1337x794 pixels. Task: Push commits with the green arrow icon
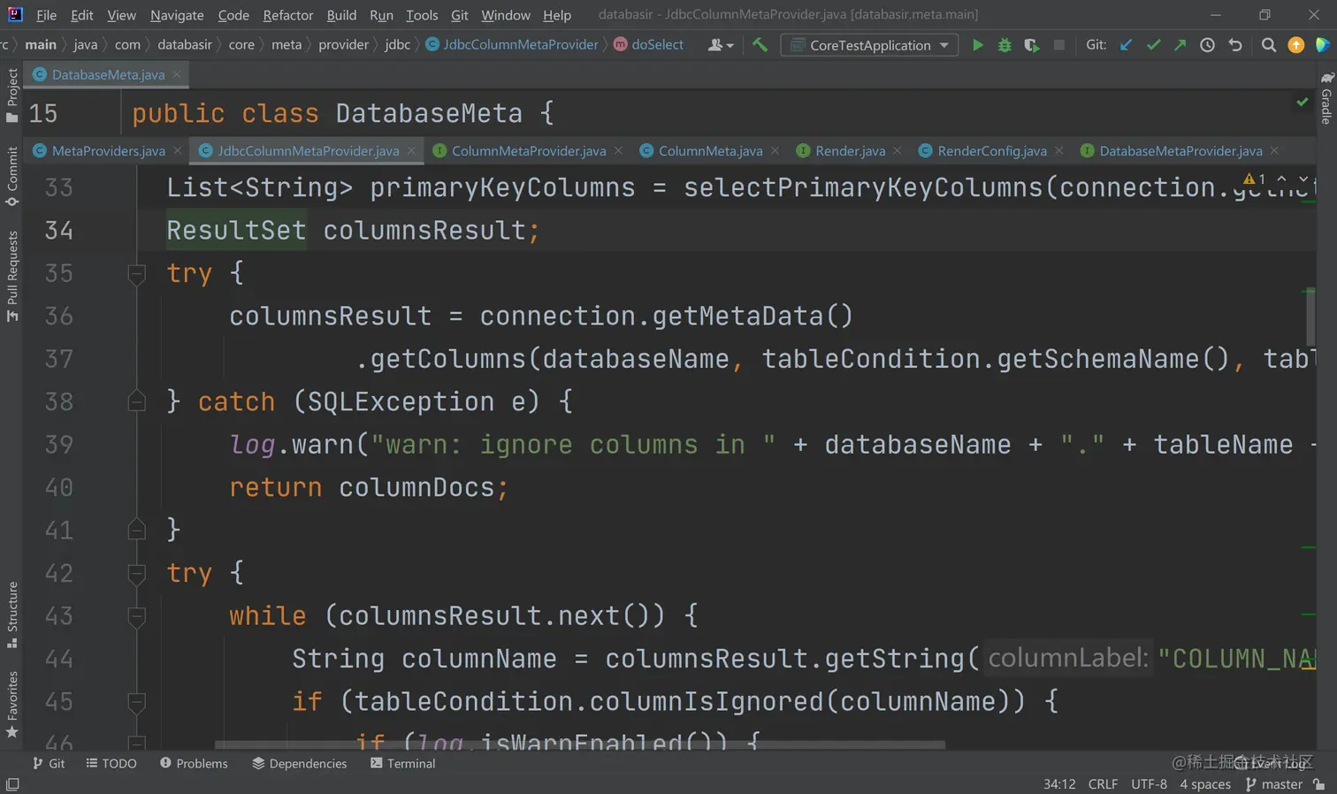1180,44
